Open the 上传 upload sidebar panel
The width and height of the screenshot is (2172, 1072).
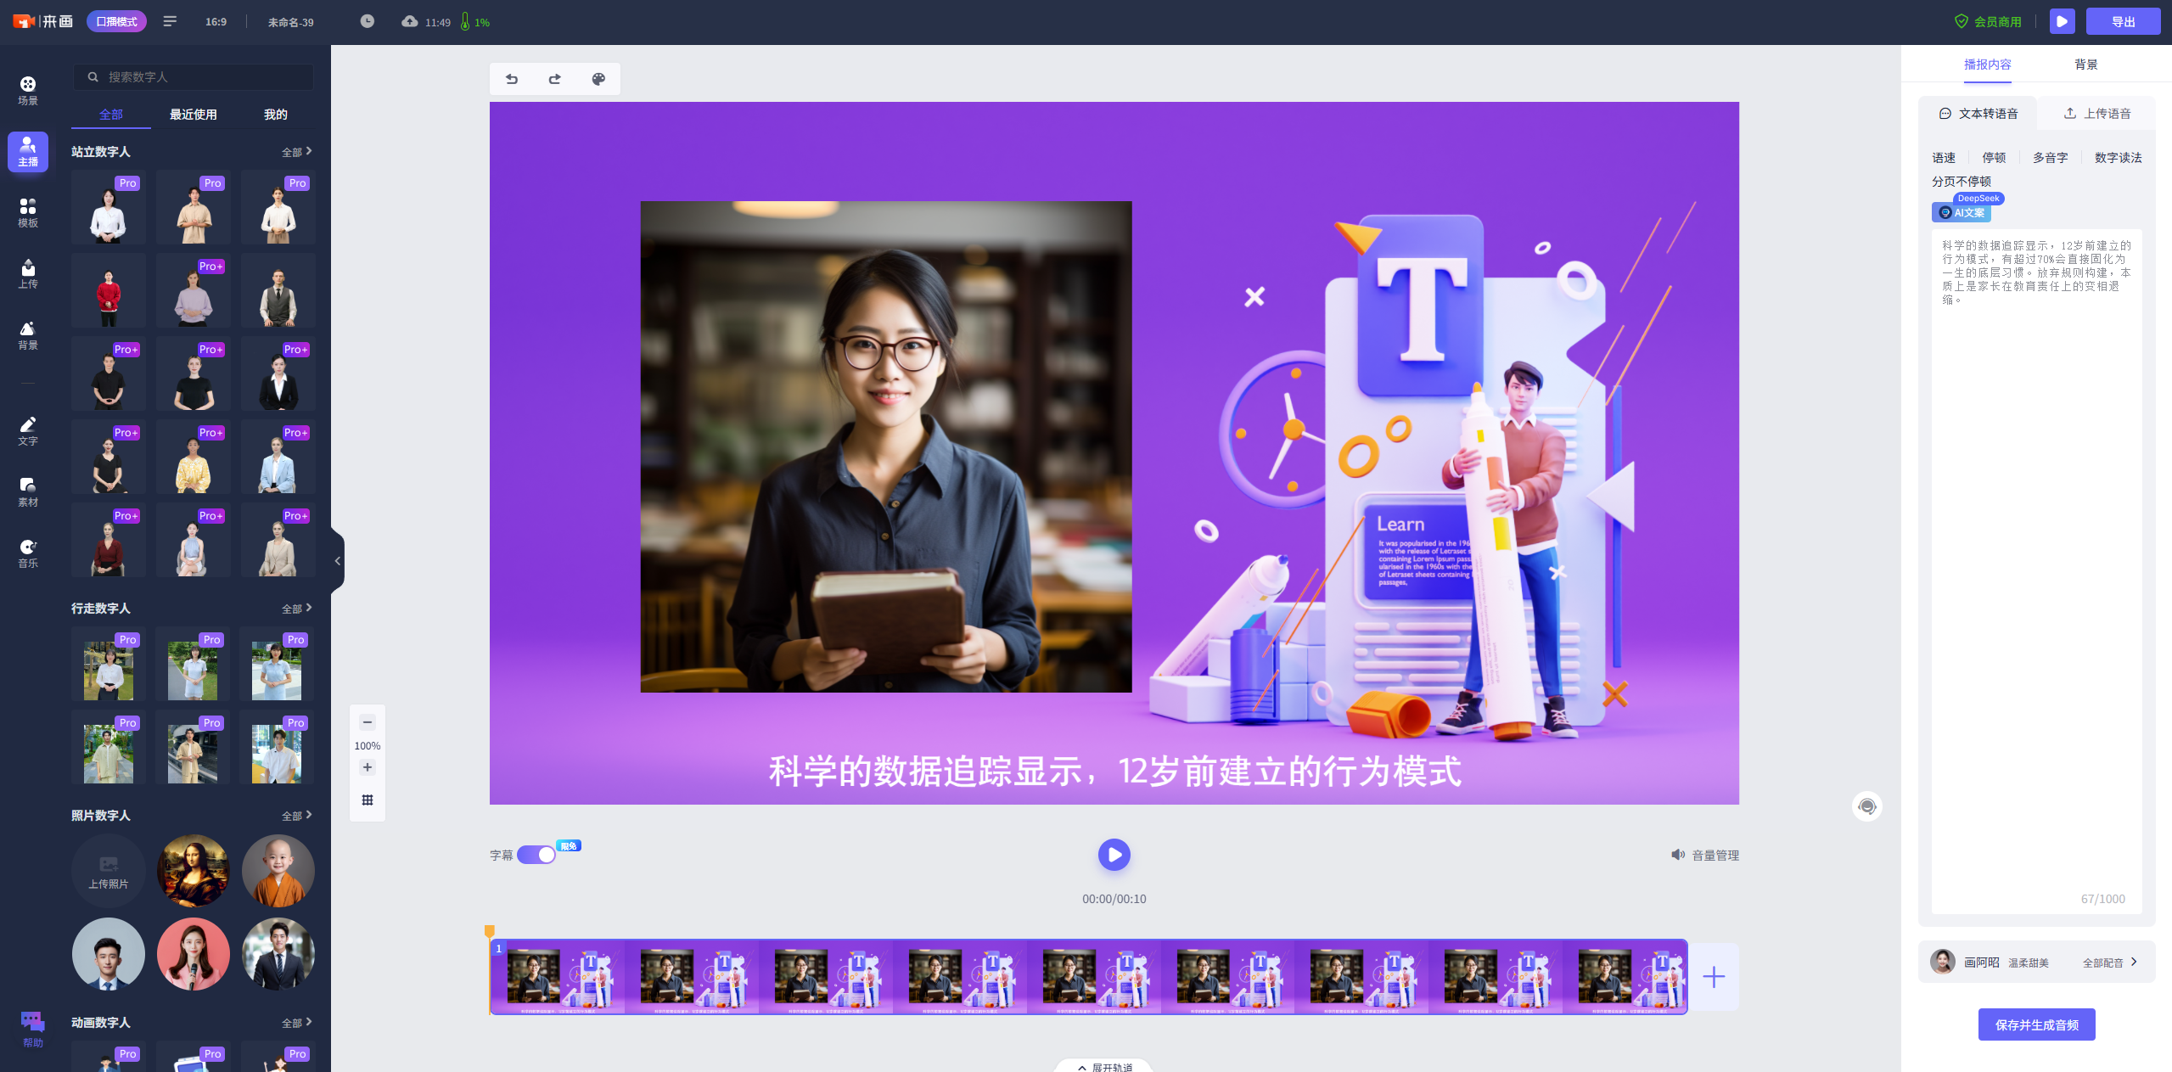pyautogui.click(x=28, y=274)
